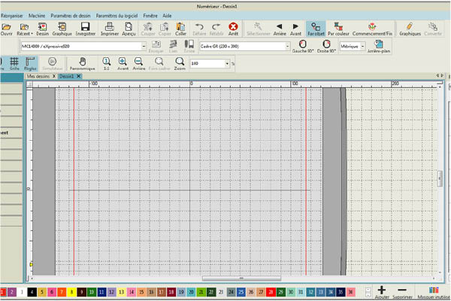Open the Métrique units dropdown
This screenshot has height=301, width=451.
(x=364, y=46)
